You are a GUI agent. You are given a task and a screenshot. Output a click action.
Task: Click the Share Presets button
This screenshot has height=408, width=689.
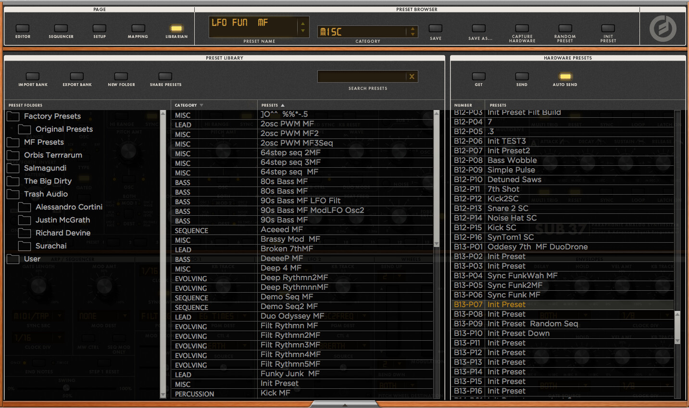coord(165,76)
